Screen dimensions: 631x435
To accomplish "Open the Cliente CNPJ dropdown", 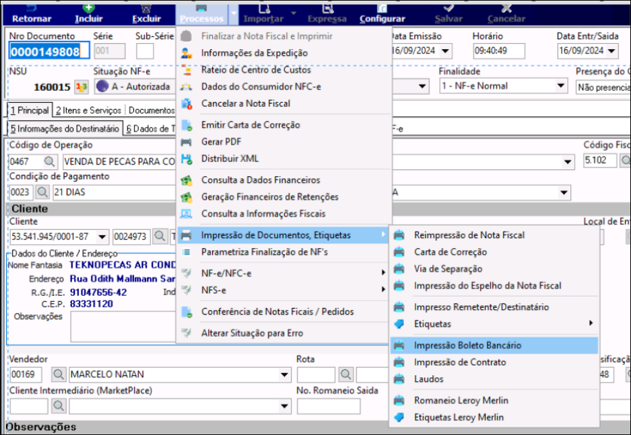I will click(102, 237).
